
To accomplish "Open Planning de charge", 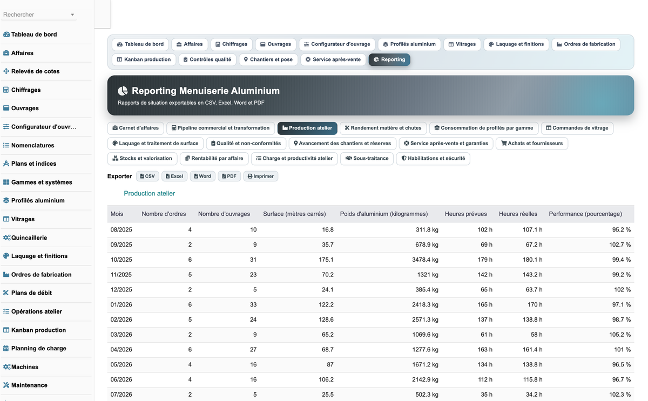I will [46, 348].
